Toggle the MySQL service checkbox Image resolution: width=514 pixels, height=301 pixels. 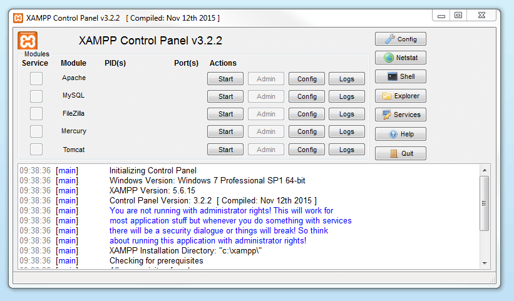tap(36, 96)
